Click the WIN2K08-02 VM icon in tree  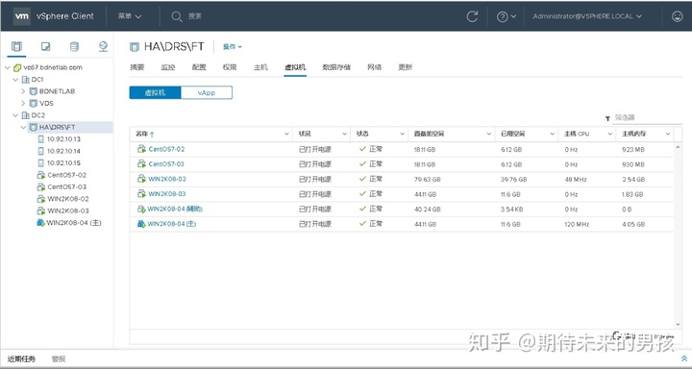coord(41,199)
